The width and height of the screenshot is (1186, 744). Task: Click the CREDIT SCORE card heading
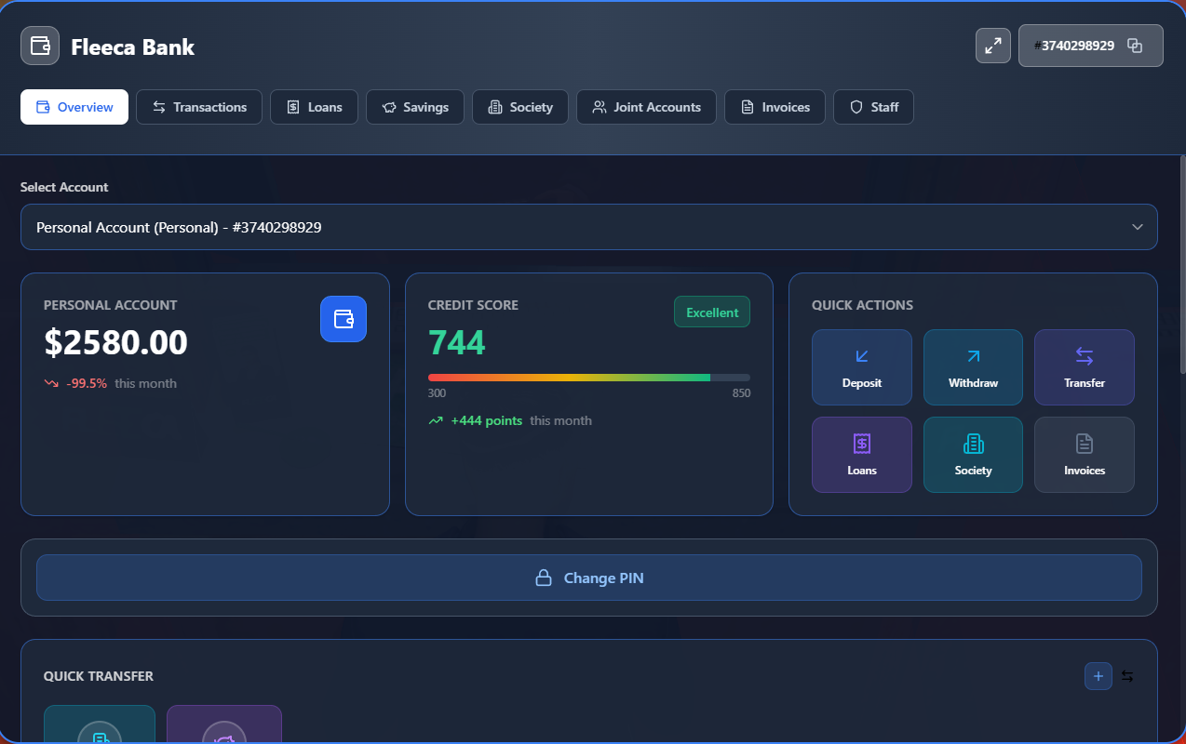(x=473, y=305)
